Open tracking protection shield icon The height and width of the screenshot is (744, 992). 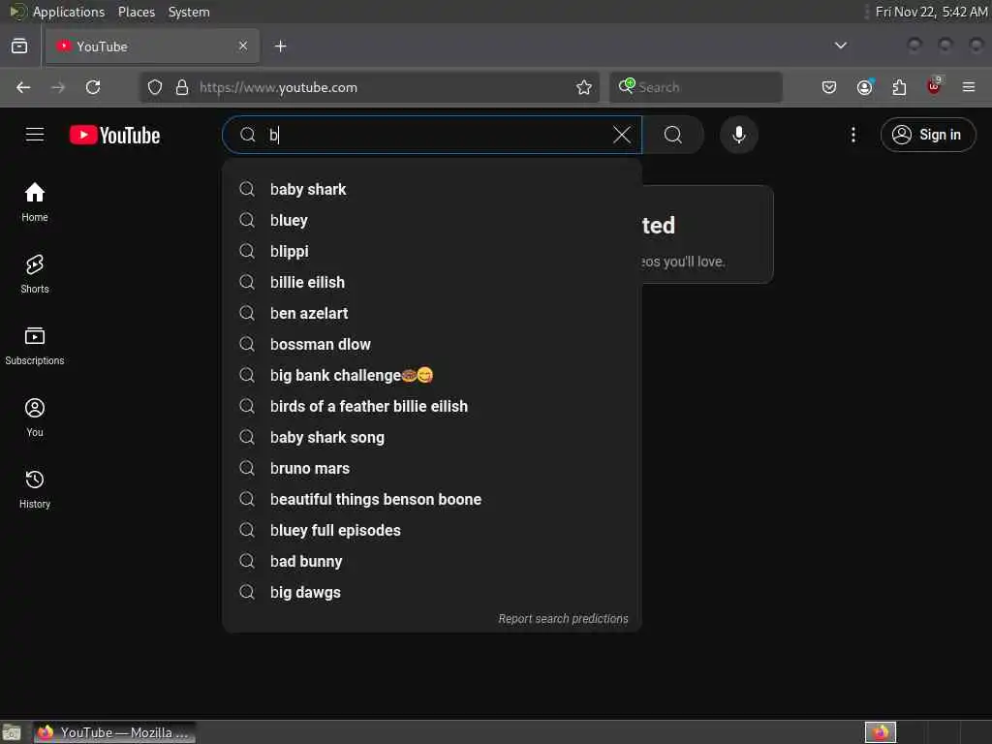pyautogui.click(x=155, y=87)
